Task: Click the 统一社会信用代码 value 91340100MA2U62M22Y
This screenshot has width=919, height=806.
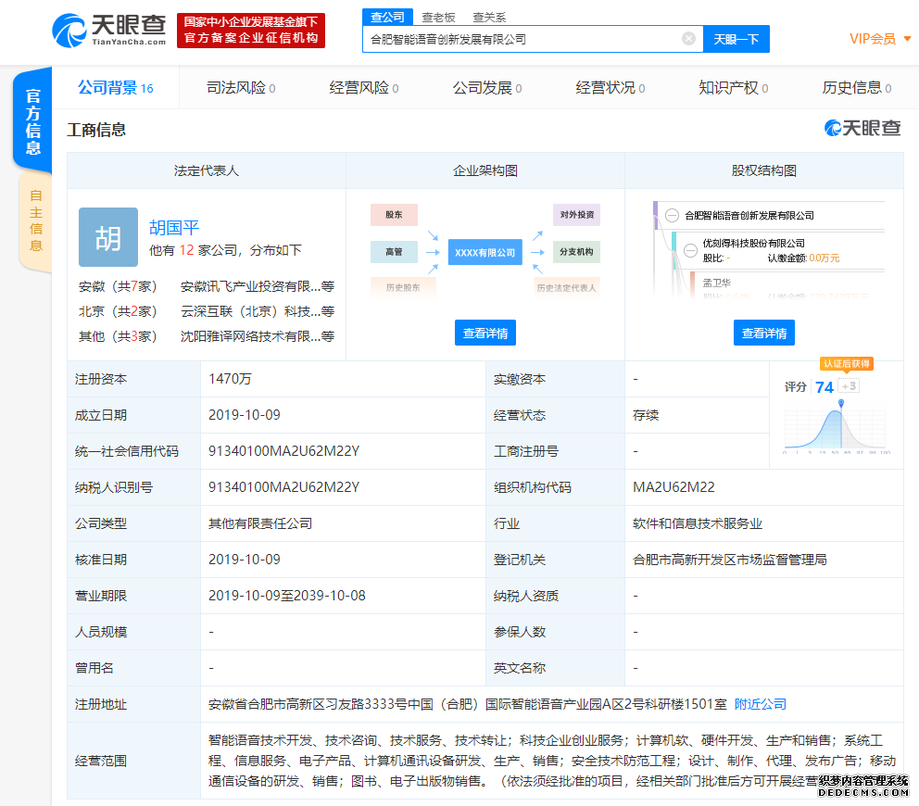Action: pyautogui.click(x=283, y=451)
